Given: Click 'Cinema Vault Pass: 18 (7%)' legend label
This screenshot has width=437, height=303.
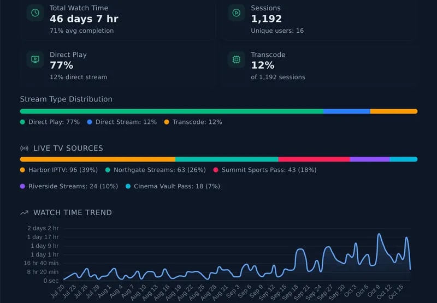Looking at the screenshot, I should point(177,186).
